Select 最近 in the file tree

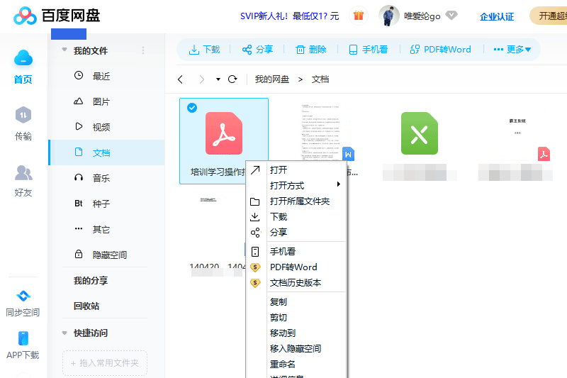point(107,76)
